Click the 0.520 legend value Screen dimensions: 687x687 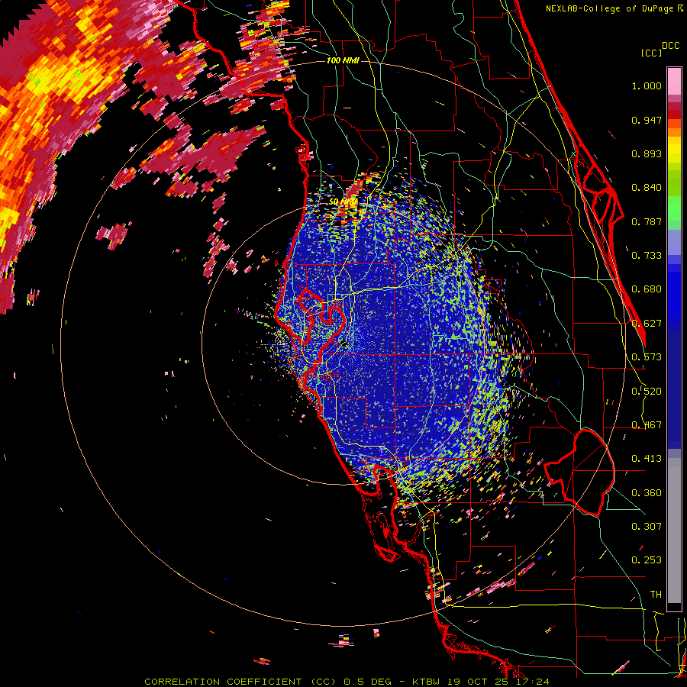click(x=647, y=392)
